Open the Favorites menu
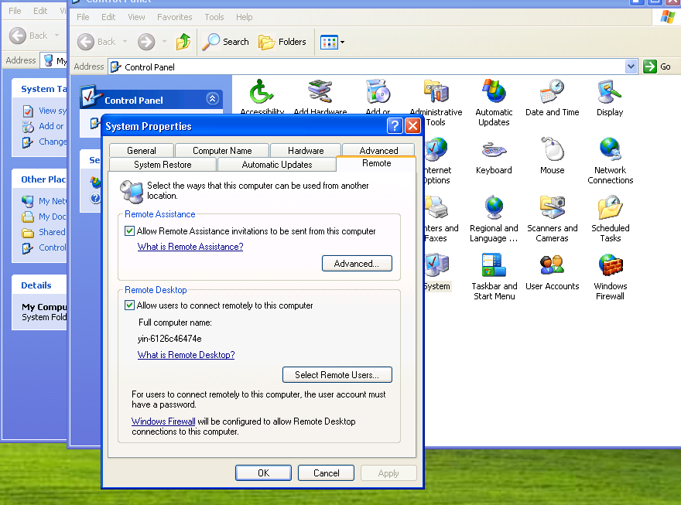 174,17
